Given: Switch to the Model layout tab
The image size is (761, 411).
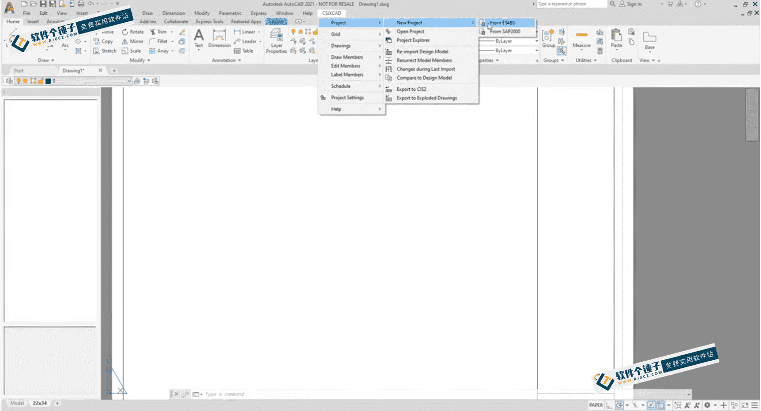Looking at the screenshot, I should [17, 403].
